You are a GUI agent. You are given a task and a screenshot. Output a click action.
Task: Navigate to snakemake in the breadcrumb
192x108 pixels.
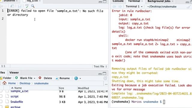point(41,83)
